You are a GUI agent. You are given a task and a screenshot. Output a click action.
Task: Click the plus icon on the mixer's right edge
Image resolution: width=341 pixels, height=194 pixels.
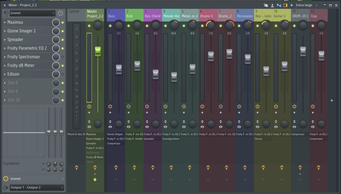point(332,100)
